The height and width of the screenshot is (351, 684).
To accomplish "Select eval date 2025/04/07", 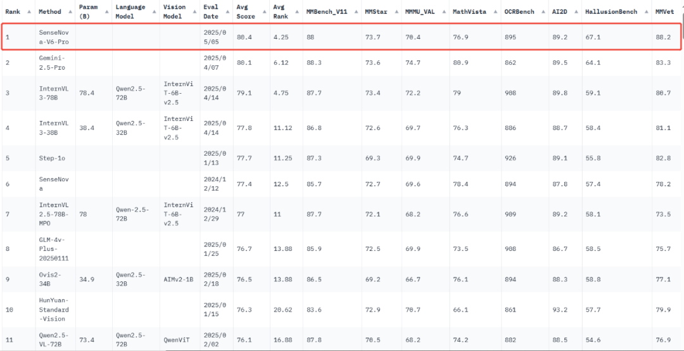I will click(215, 63).
